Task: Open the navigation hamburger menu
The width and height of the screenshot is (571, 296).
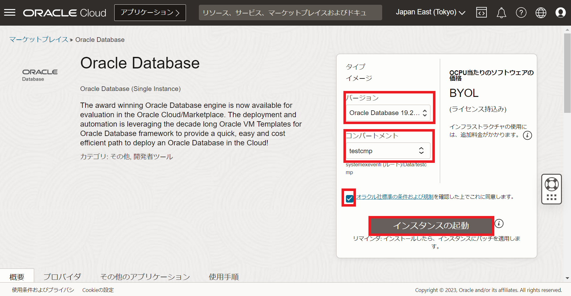Action: [10, 12]
